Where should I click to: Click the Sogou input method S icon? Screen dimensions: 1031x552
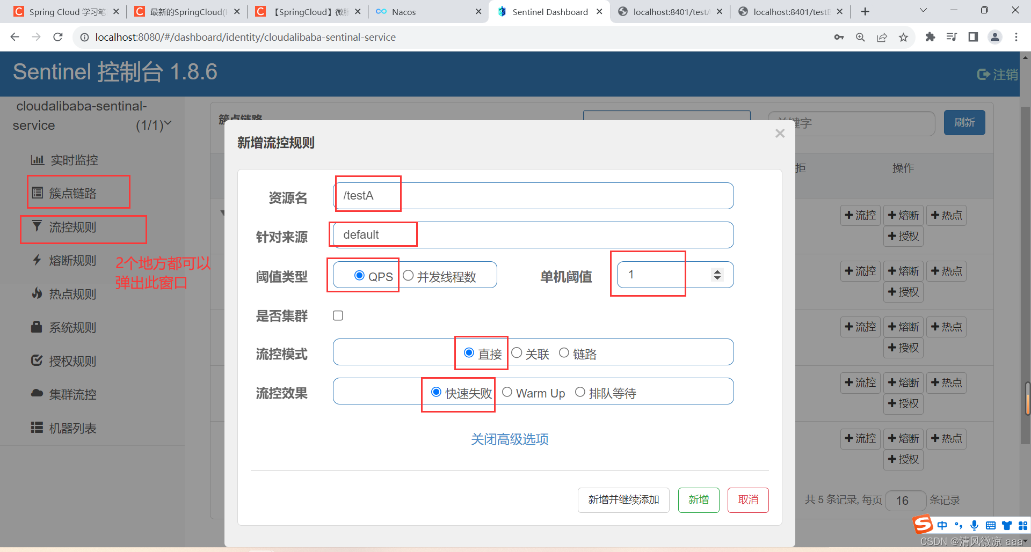pyautogui.click(x=923, y=524)
